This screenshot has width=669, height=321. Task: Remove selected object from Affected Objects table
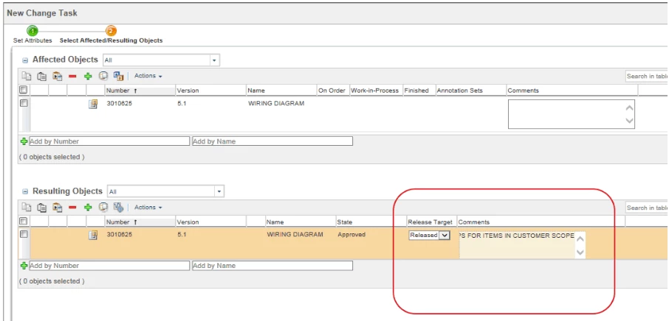pyautogui.click(x=72, y=76)
